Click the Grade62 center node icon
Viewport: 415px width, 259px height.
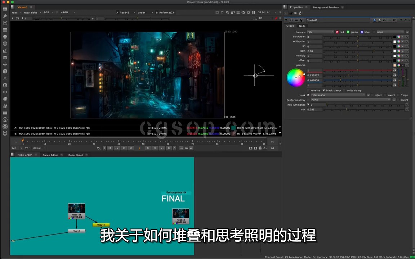tap(291, 20)
